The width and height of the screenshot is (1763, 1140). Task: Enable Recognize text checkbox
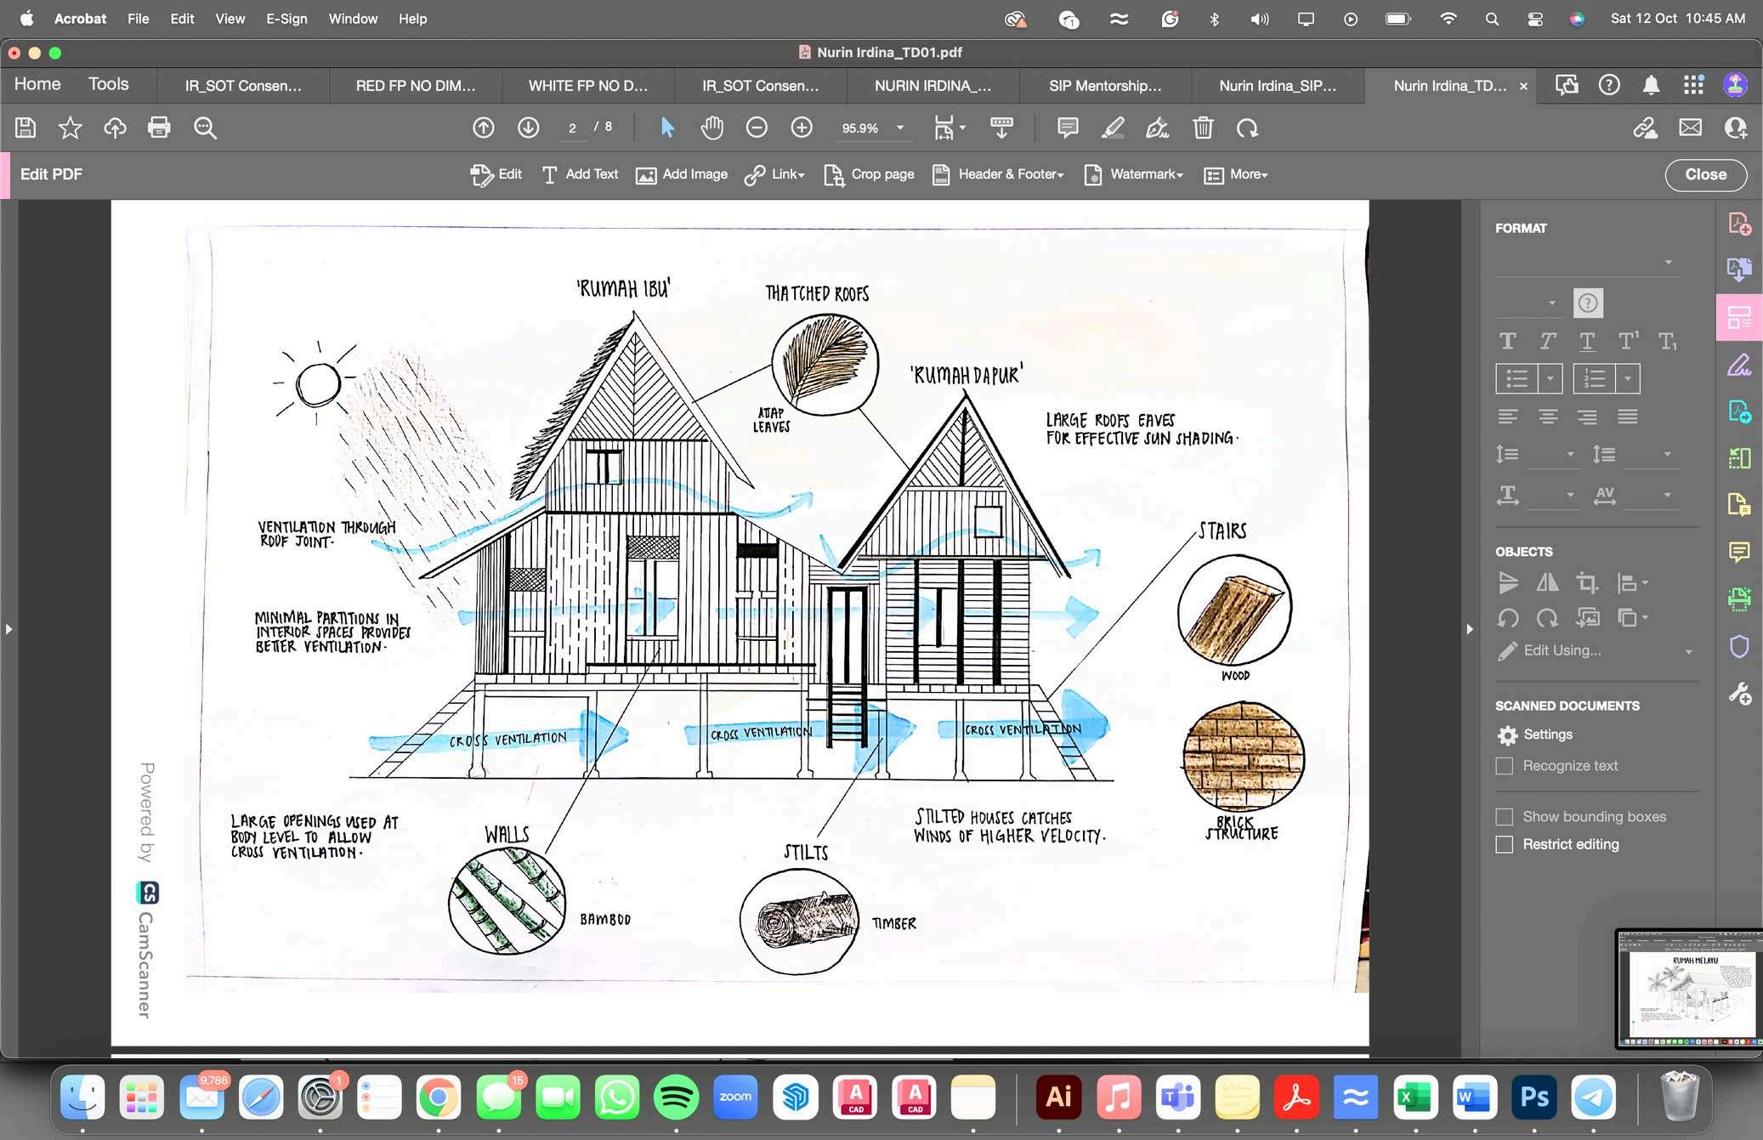(x=1505, y=766)
